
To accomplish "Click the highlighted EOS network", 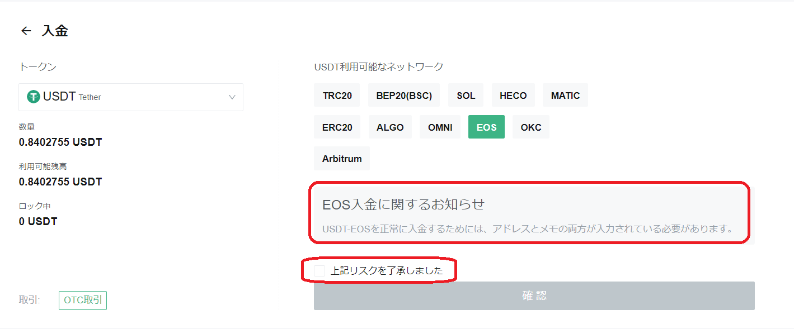I will click(486, 127).
